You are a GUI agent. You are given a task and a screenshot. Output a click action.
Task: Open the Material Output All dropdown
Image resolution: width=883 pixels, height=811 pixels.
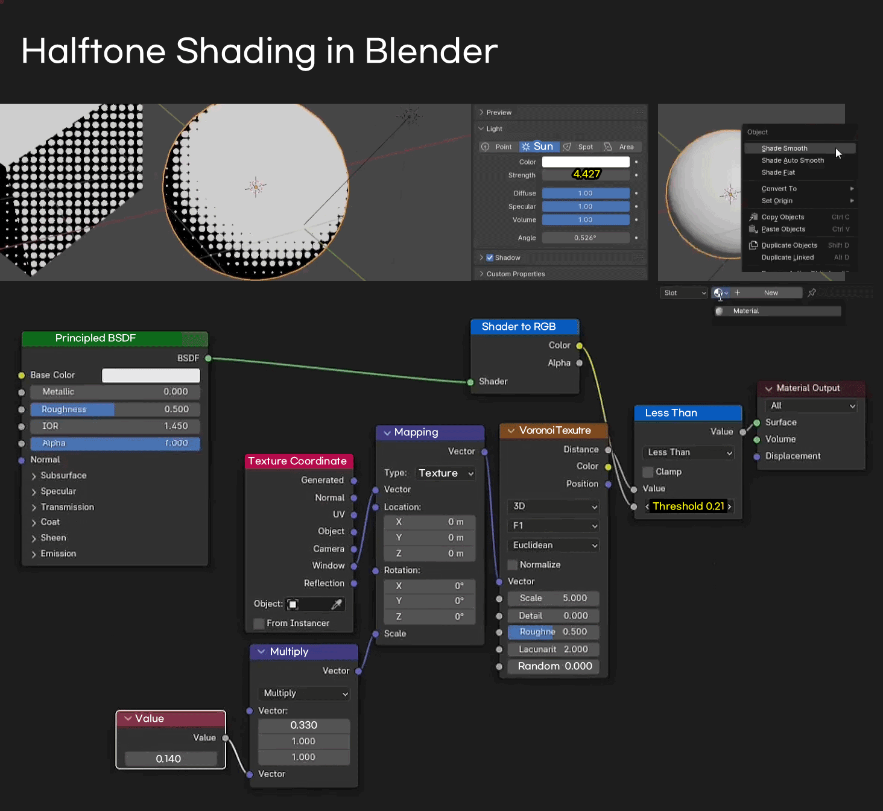click(811, 406)
